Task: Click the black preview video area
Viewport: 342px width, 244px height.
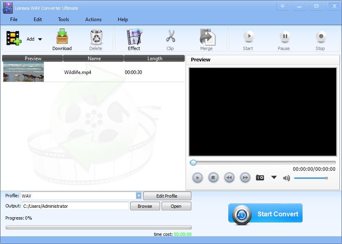Action: pos(263,112)
